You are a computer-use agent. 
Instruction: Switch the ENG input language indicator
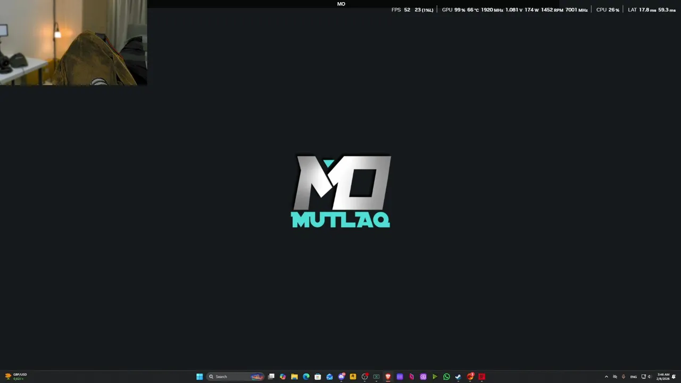pyautogui.click(x=633, y=377)
